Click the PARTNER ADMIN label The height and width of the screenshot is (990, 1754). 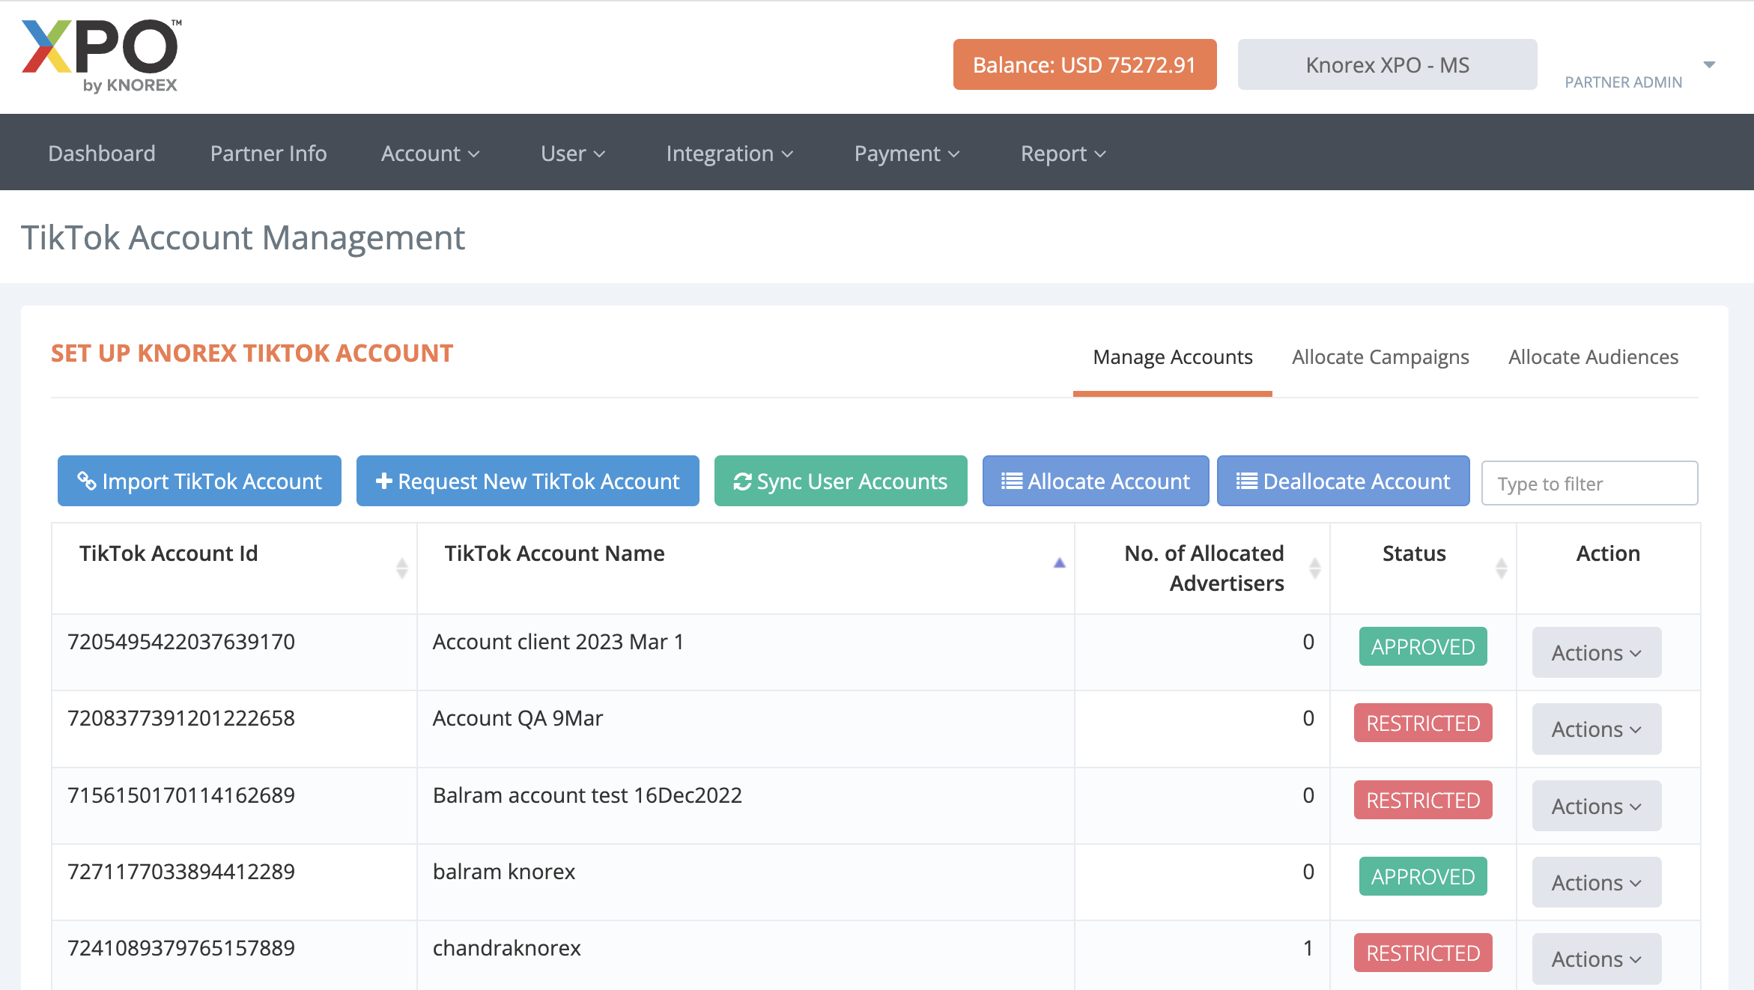1624,82
